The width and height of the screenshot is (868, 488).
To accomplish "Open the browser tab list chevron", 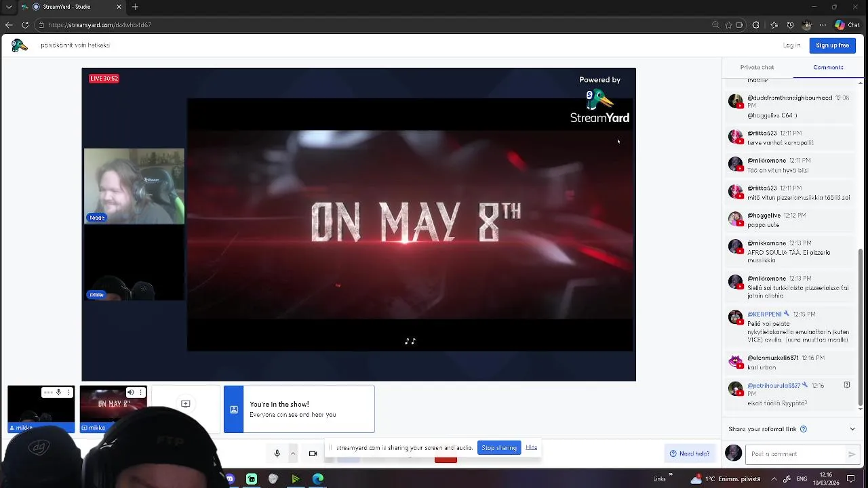I will 9,7.
